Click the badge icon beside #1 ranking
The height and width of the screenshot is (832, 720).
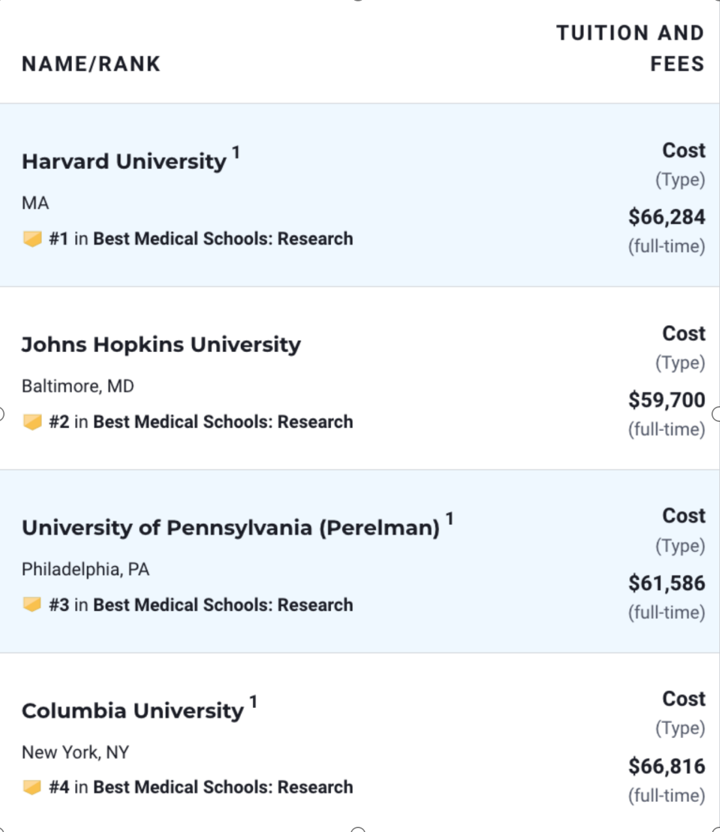click(32, 239)
